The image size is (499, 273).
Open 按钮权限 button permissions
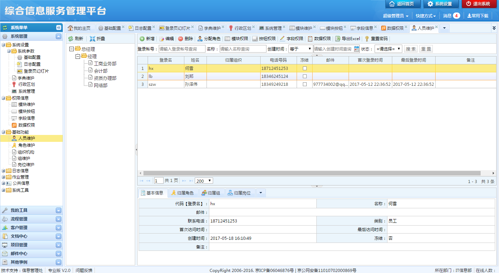[264, 39]
